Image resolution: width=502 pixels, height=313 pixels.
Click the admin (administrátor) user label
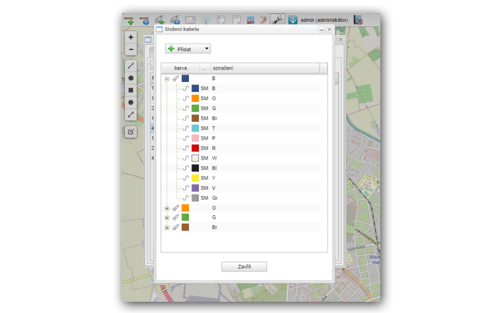pyautogui.click(x=324, y=20)
